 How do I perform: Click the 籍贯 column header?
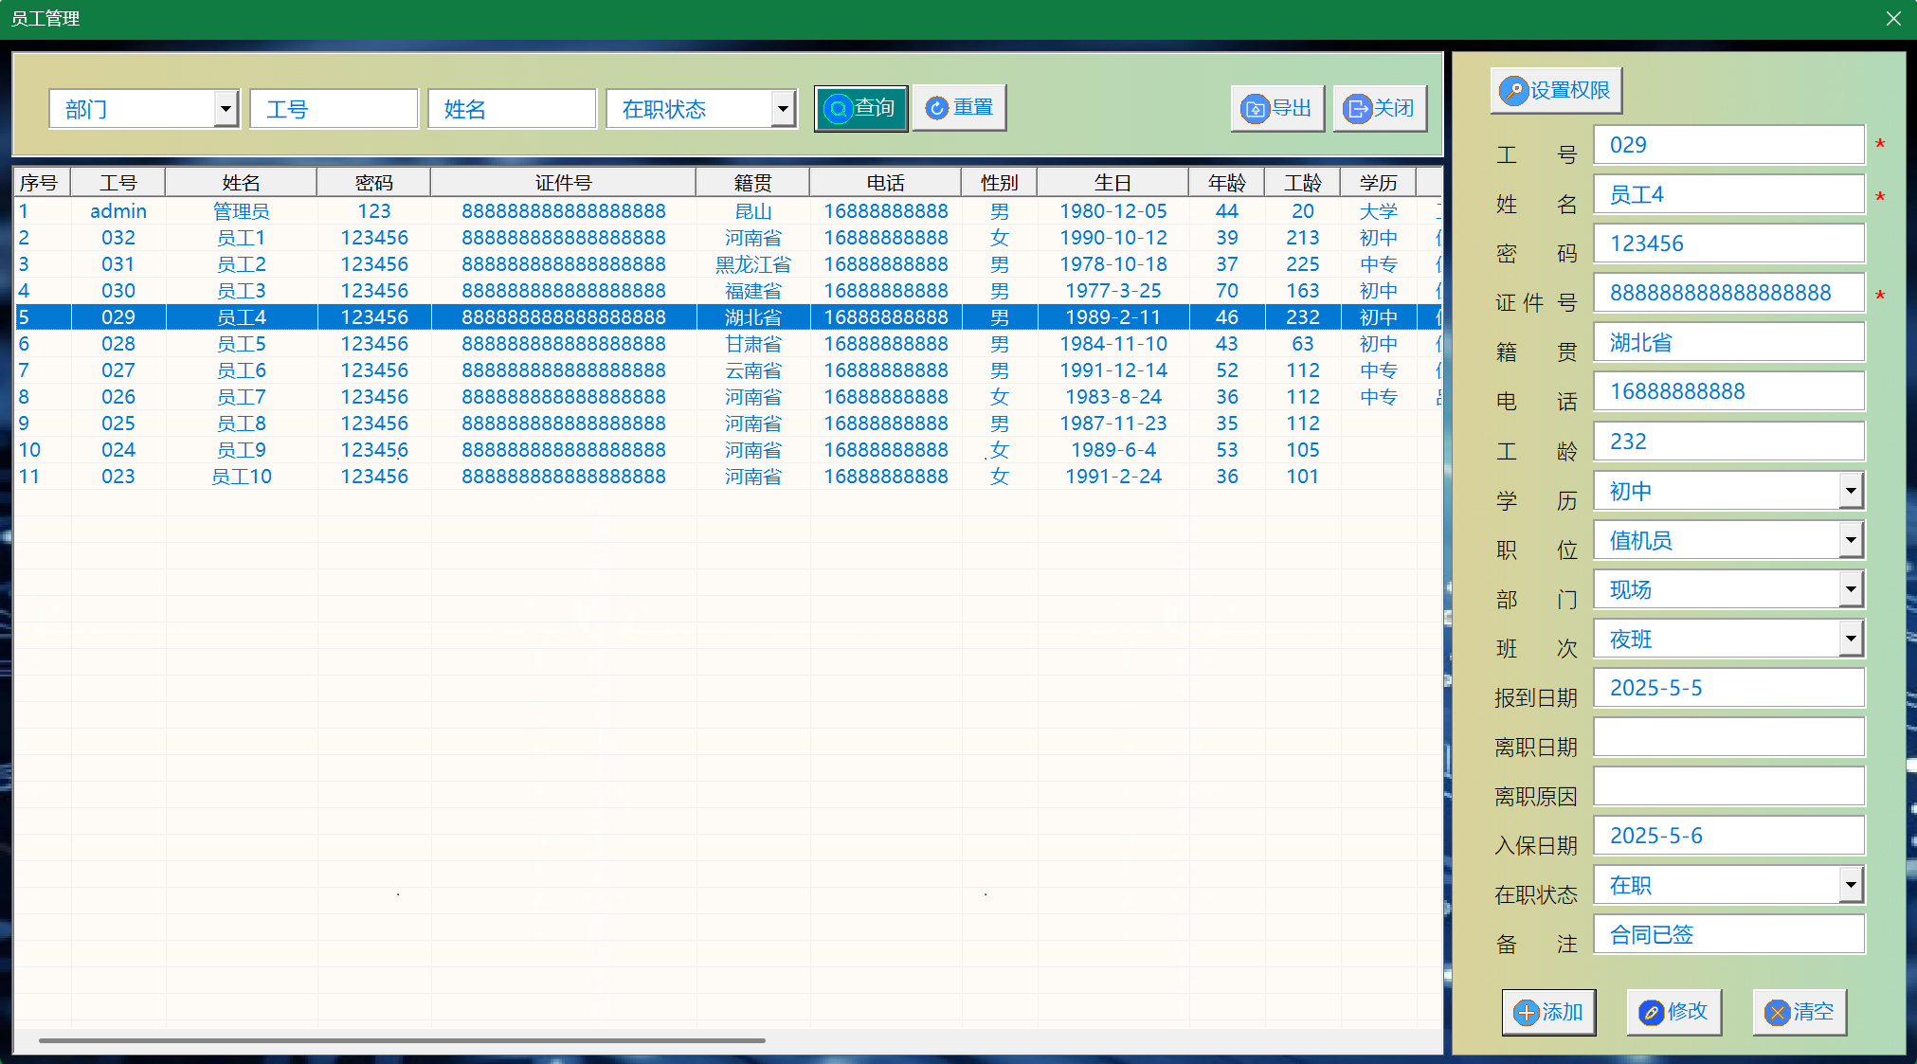pos(753,182)
